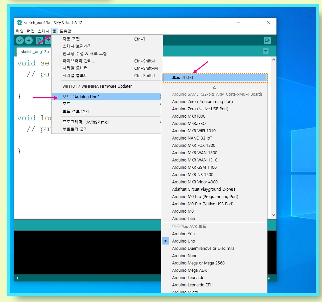This screenshot has height=302, width=322.
Task: Click the Upload arrow button
Action: coord(29,41)
